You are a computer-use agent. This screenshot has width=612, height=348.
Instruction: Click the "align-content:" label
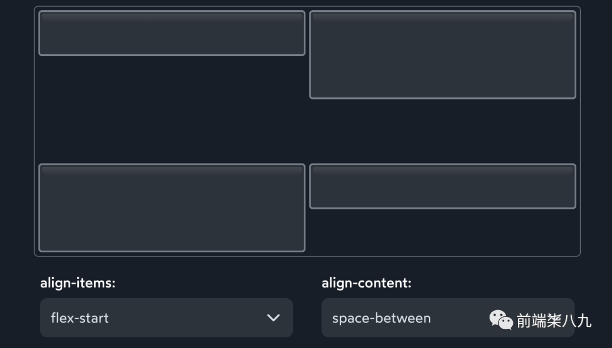(367, 283)
